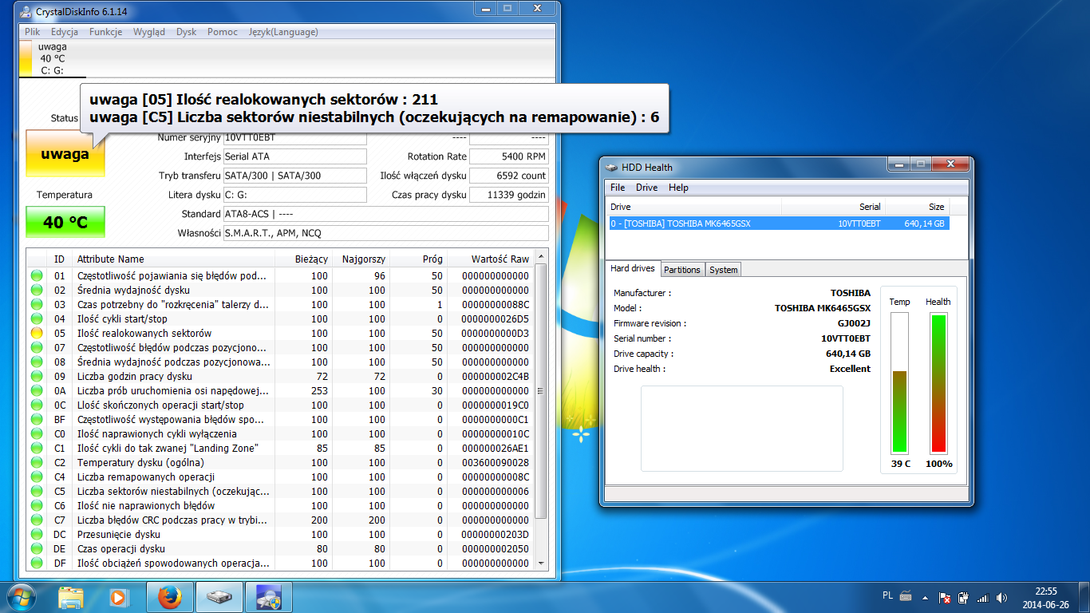Click the attribute table scrollbar up arrow
Viewport: 1090px width, 613px height.
(x=542, y=258)
